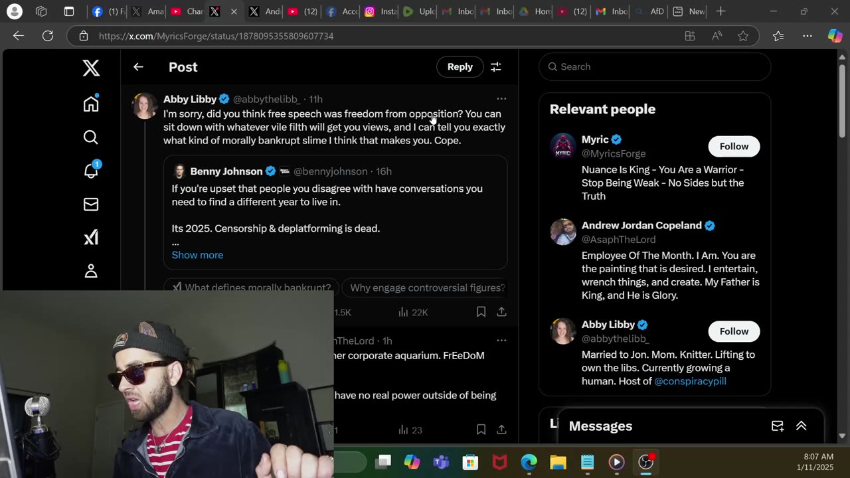Open more options on Abby Libby's post
The image size is (850, 478).
click(501, 99)
